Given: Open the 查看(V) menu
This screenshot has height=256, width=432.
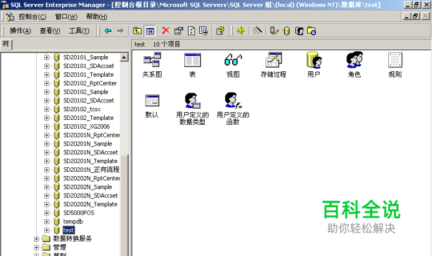Looking at the screenshot, I should [x=50, y=31].
